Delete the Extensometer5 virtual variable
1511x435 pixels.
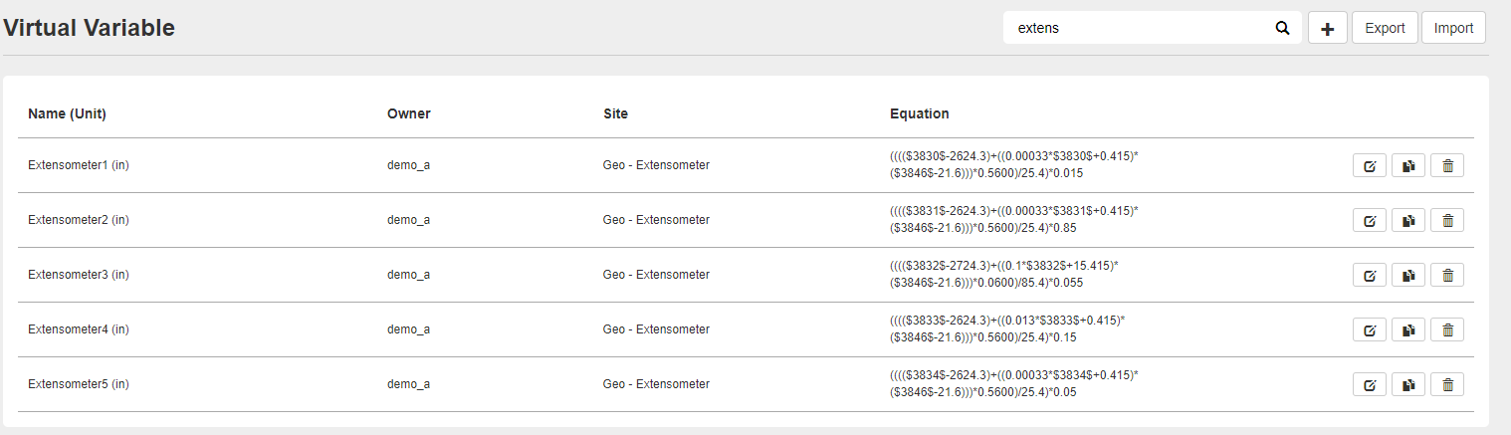point(1447,384)
